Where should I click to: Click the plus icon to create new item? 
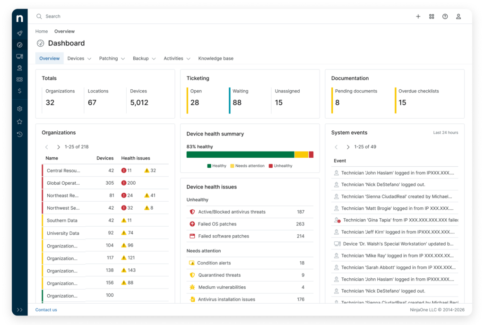[418, 16]
